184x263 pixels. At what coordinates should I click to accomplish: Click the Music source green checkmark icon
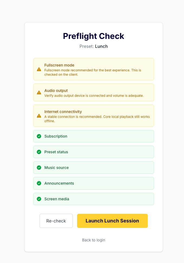39,168
